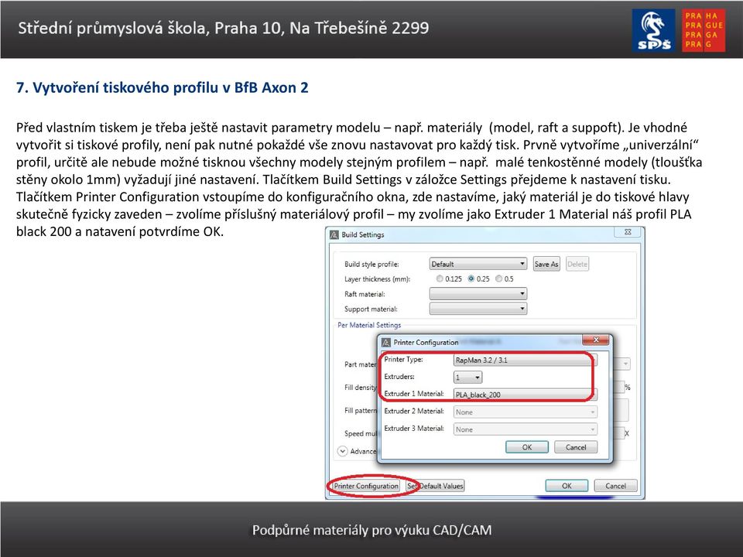The width and height of the screenshot is (743, 557).
Task: Close the Printer Configuration dialog
Action: (x=596, y=340)
